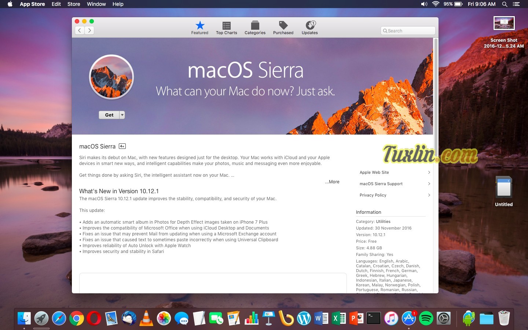Click the battery status indicator
The image size is (528, 330).
(453, 4)
